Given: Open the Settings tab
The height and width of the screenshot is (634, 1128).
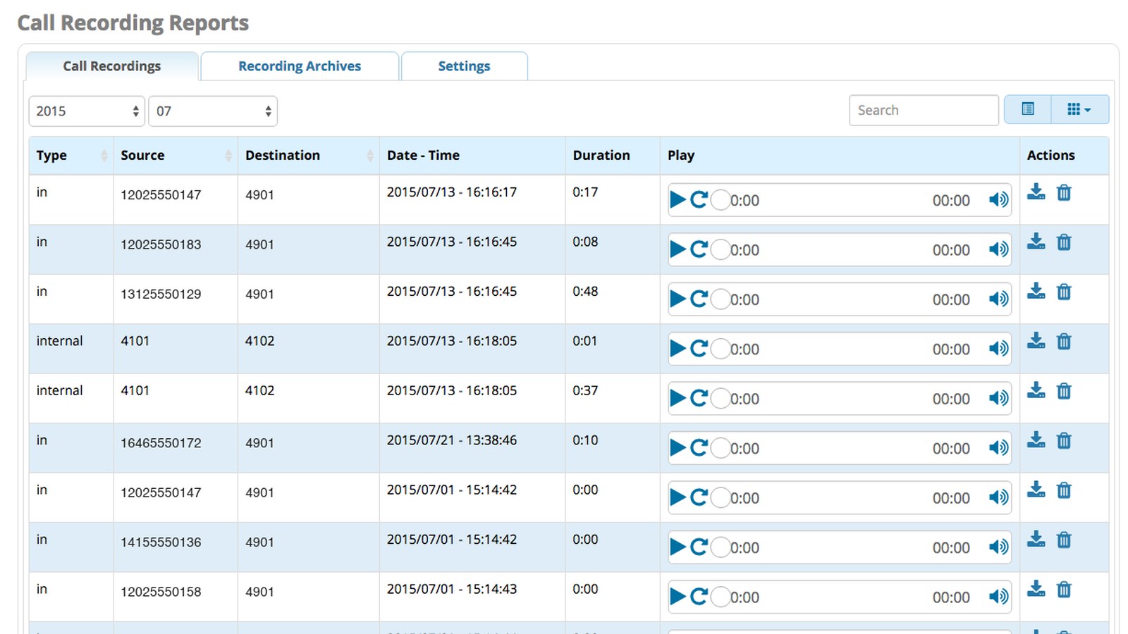Looking at the screenshot, I should tap(464, 66).
